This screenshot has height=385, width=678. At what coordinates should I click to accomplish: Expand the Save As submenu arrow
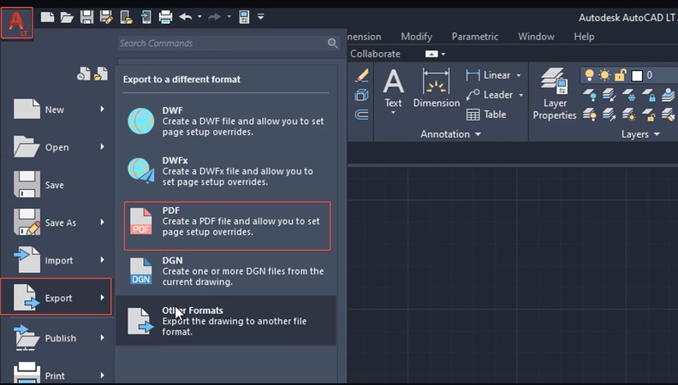click(103, 222)
